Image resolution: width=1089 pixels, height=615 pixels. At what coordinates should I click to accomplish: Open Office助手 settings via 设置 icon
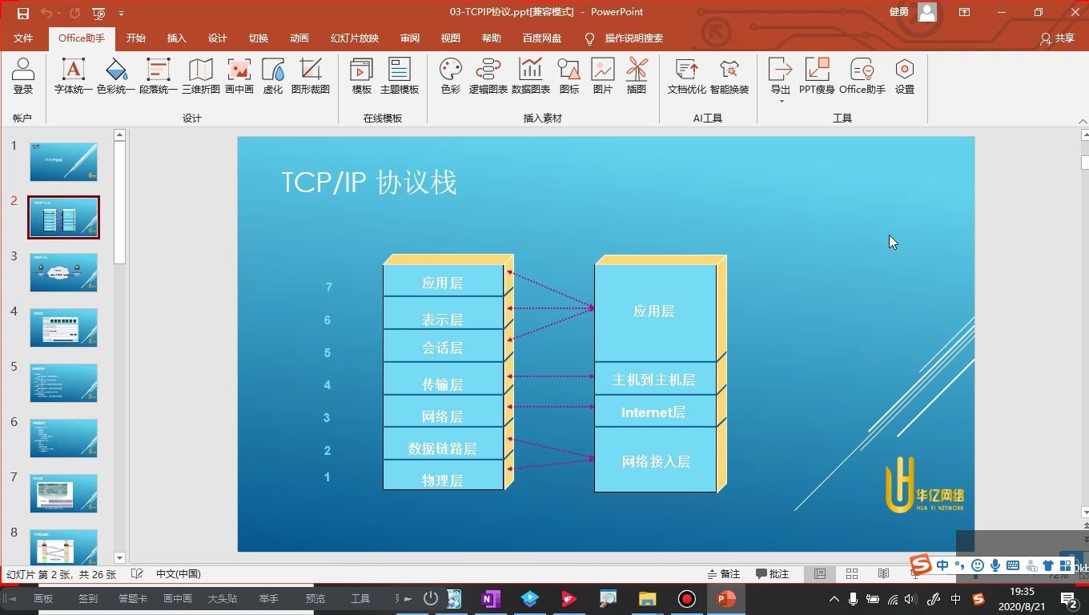[x=904, y=78]
